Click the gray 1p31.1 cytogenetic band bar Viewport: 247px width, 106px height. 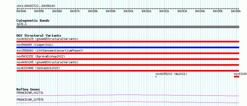[x=128, y=27]
